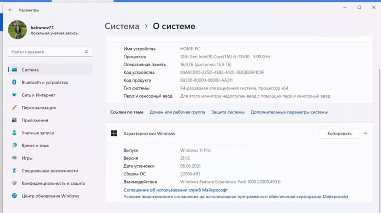Select device ID '89A9CB1D-225D-4E82-A12C-5E83EEAF1C9F'
This screenshot has height=213, width=381.
[x=222, y=72]
